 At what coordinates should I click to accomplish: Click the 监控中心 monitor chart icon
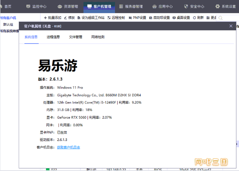28,6
